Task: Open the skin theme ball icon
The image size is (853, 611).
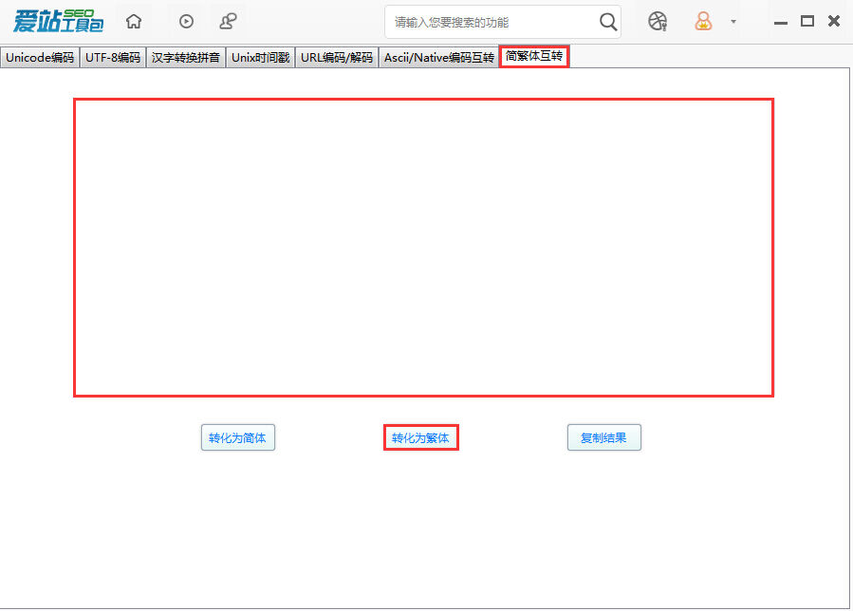Action: click(x=658, y=21)
